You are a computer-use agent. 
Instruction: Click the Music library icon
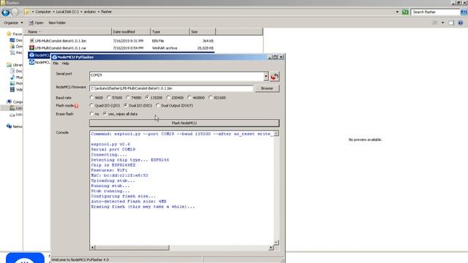pyautogui.click(x=12, y=77)
